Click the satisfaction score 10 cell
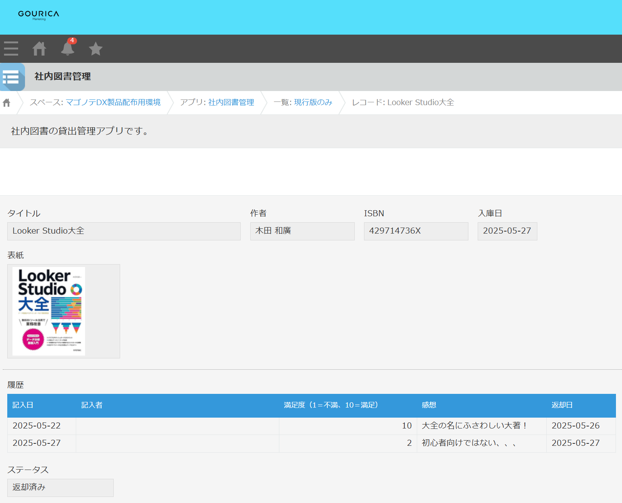This screenshot has height=503, width=622. pyautogui.click(x=348, y=426)
